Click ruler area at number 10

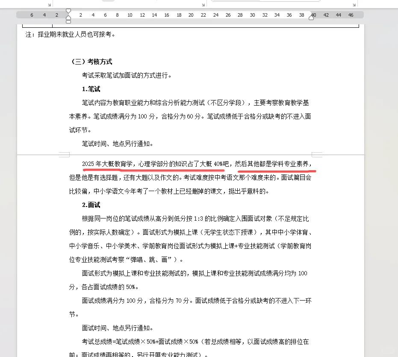click(x=130, y=15)
